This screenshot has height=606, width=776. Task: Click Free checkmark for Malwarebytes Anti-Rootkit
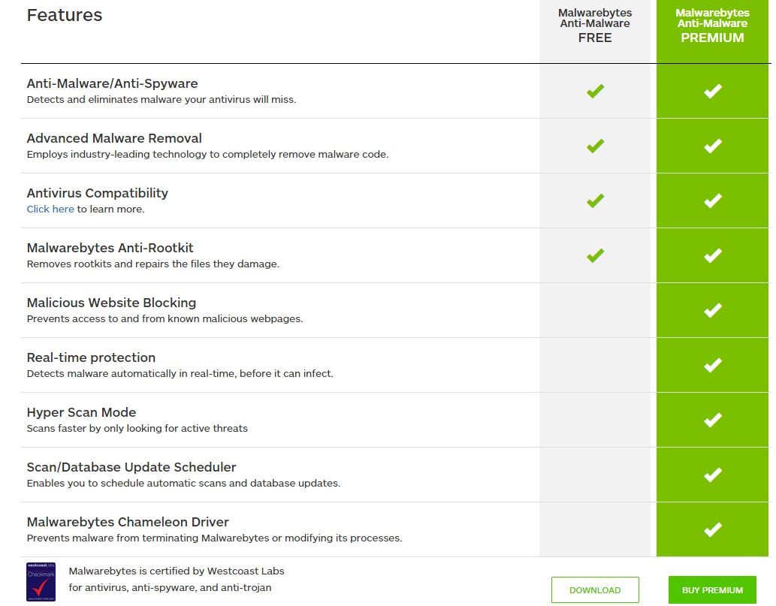pyautogui.click(x=595, y=255)
